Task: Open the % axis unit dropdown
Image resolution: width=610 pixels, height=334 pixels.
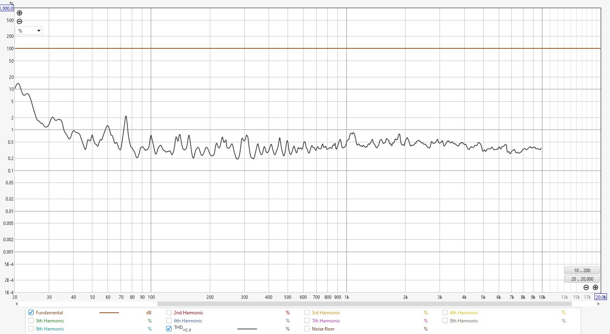Action: pos(29,31)
